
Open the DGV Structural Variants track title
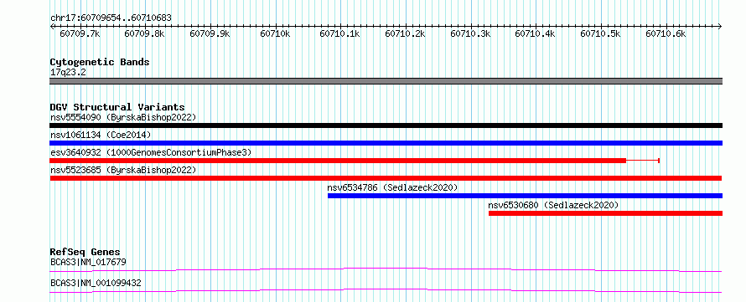click(x=117, y=107)
